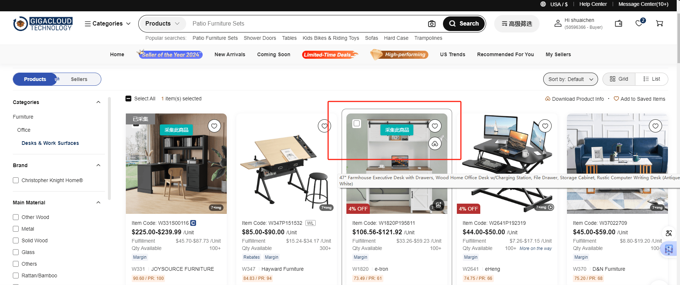Open the Sort by Default dropdown

click(571, 79)
